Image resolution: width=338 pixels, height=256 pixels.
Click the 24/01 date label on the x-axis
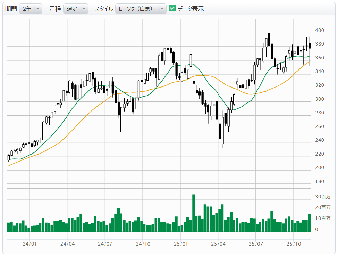coord(30,244)
